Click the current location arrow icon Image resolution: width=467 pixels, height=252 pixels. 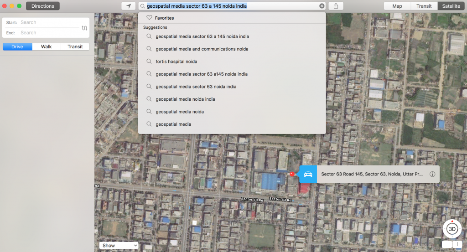pyautogui.click(x=129, y=6)
